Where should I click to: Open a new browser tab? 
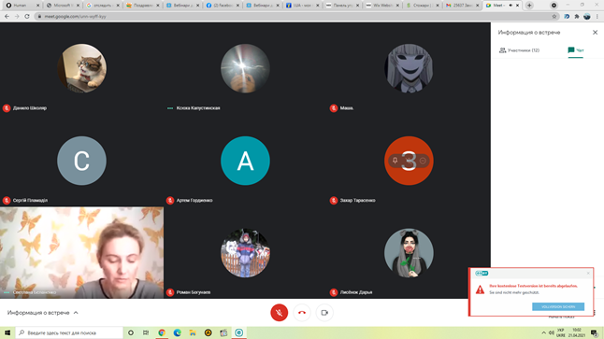[529, 6]
